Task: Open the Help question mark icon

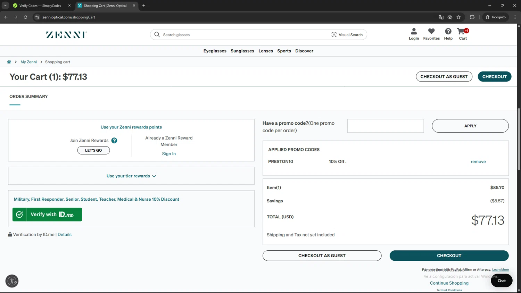Action: (448, 34)
